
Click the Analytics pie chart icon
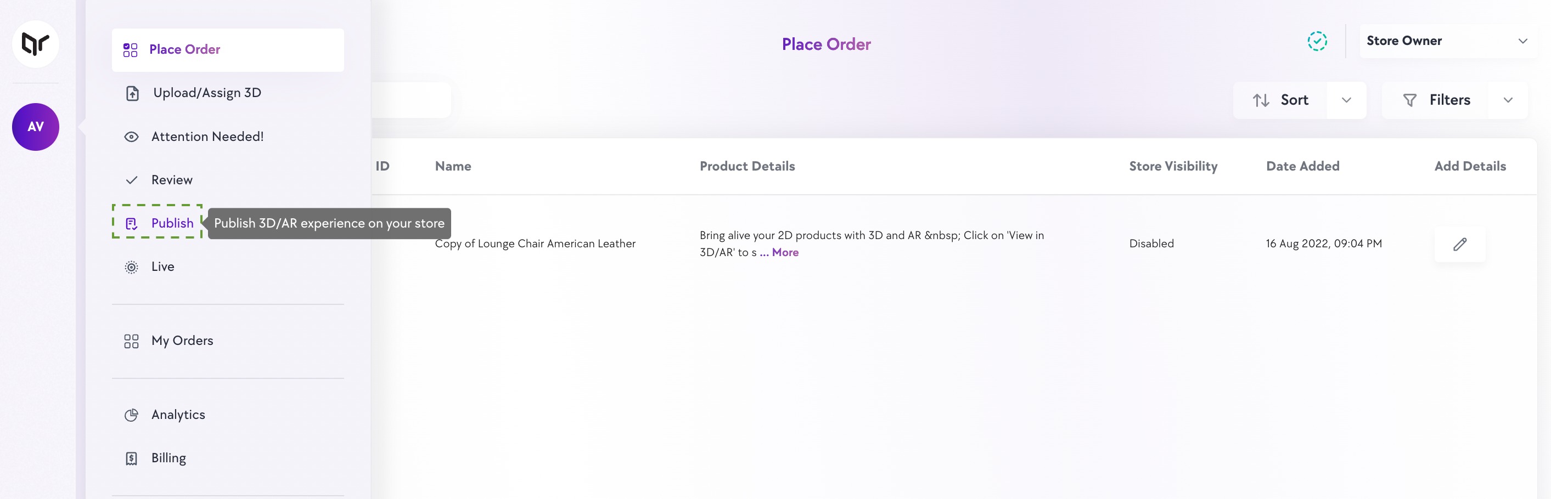pos(131,415)
